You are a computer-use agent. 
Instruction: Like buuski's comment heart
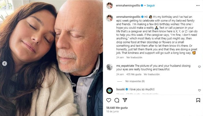pos(199,90)
